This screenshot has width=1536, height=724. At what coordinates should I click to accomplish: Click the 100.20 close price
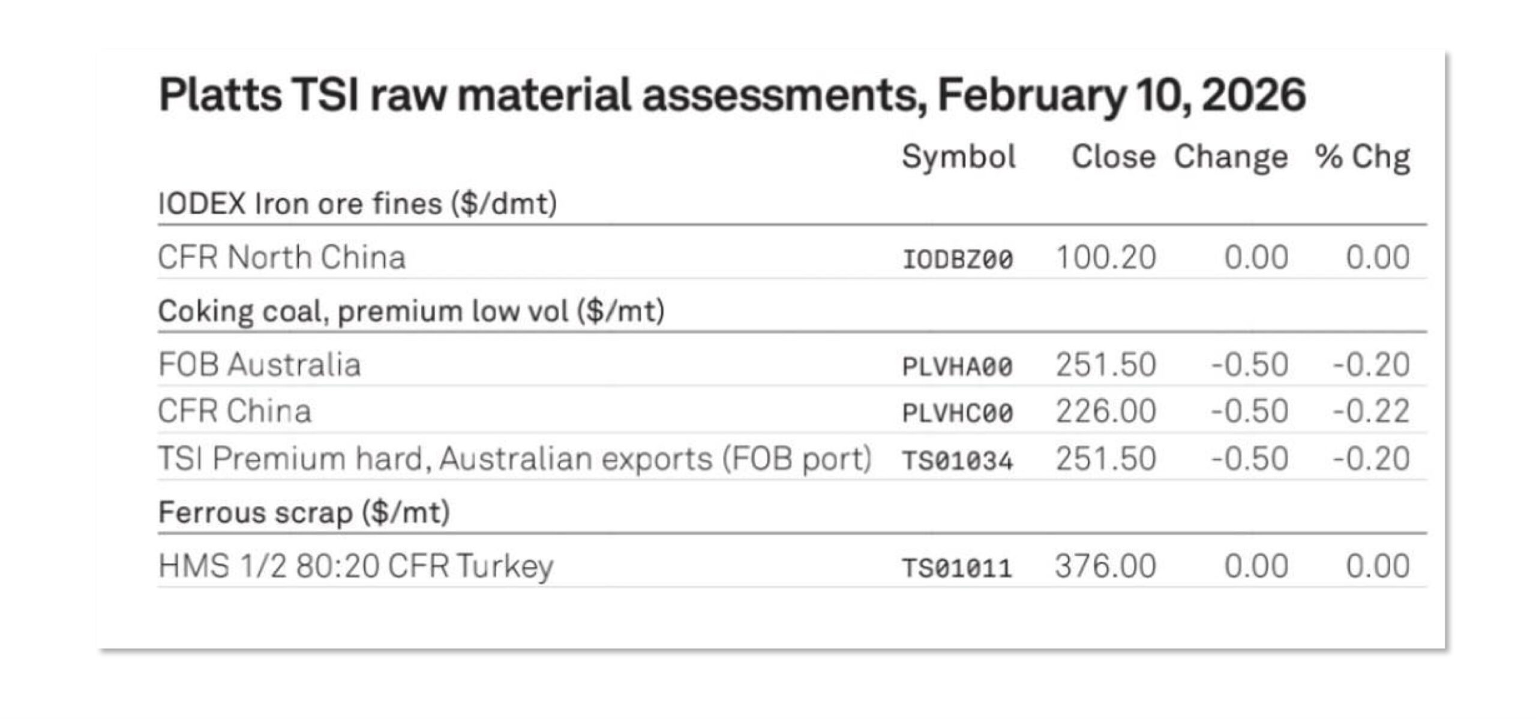point(1105,257)
